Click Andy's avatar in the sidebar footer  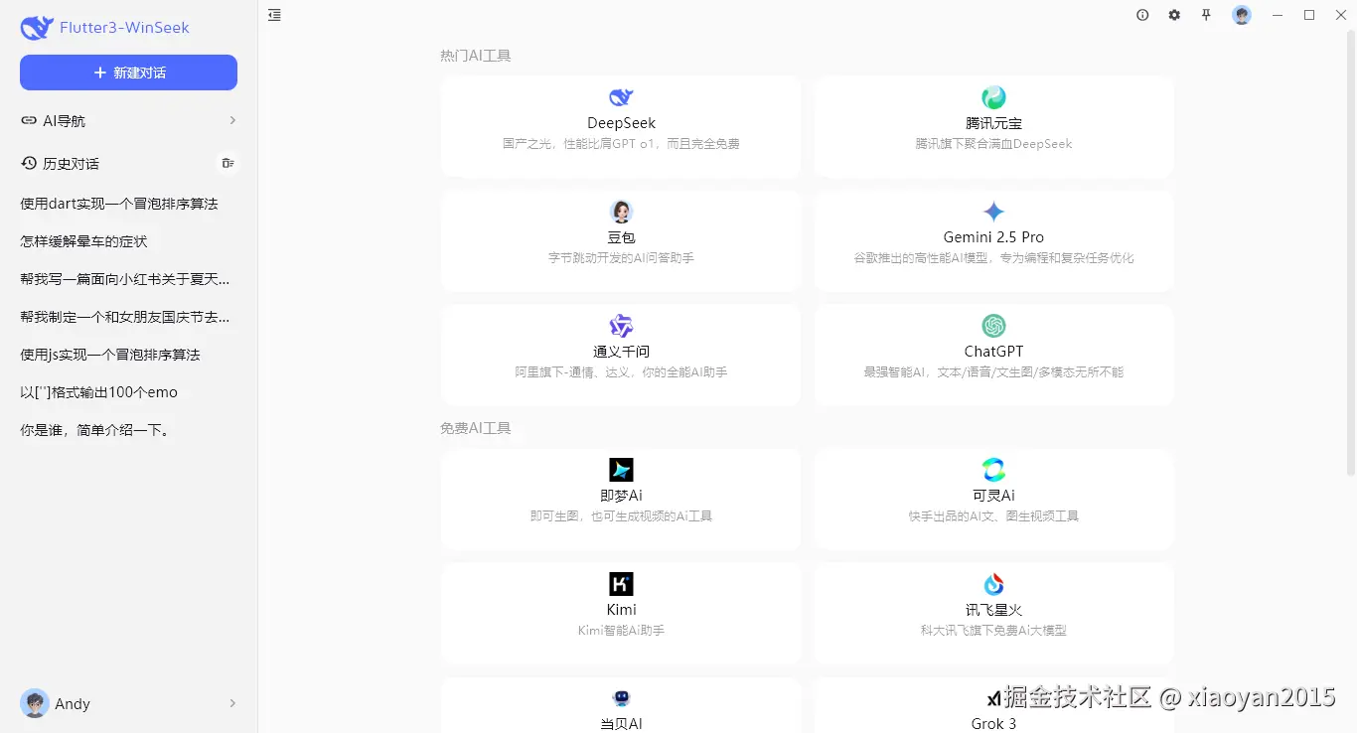35,703
